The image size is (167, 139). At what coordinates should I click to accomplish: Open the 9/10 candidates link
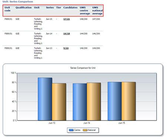pyautogui.click(x=66, y=48)
